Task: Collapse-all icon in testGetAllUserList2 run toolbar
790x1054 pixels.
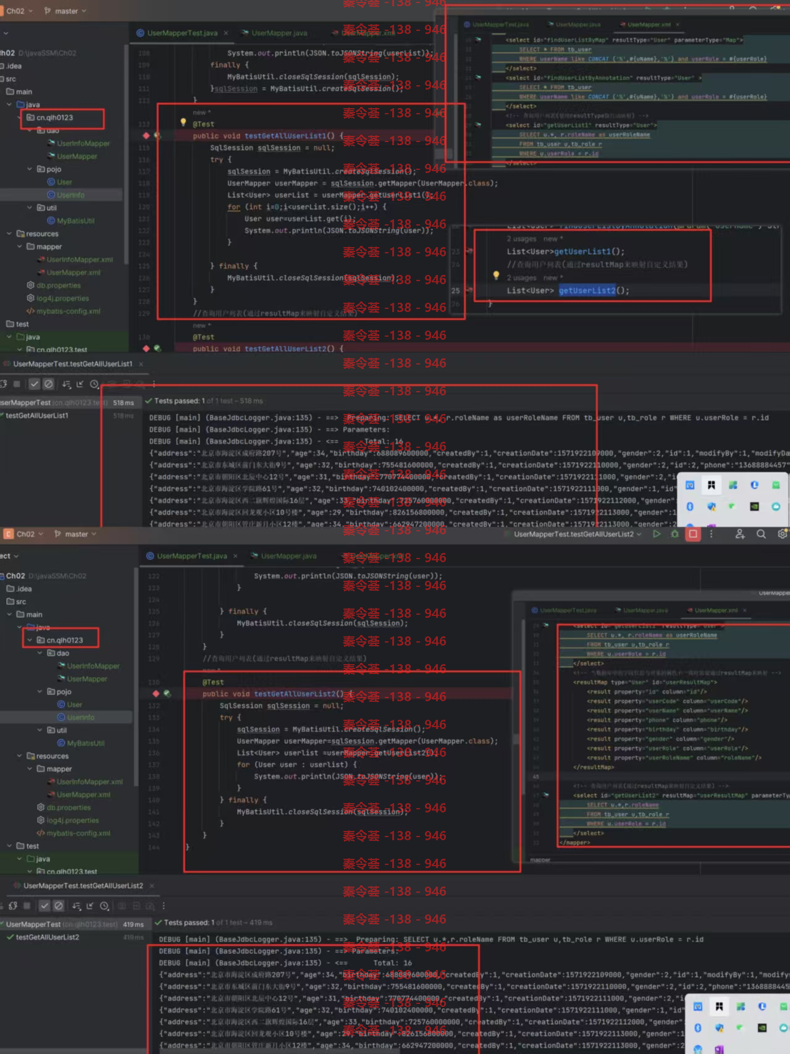Action: coord(90,906)
